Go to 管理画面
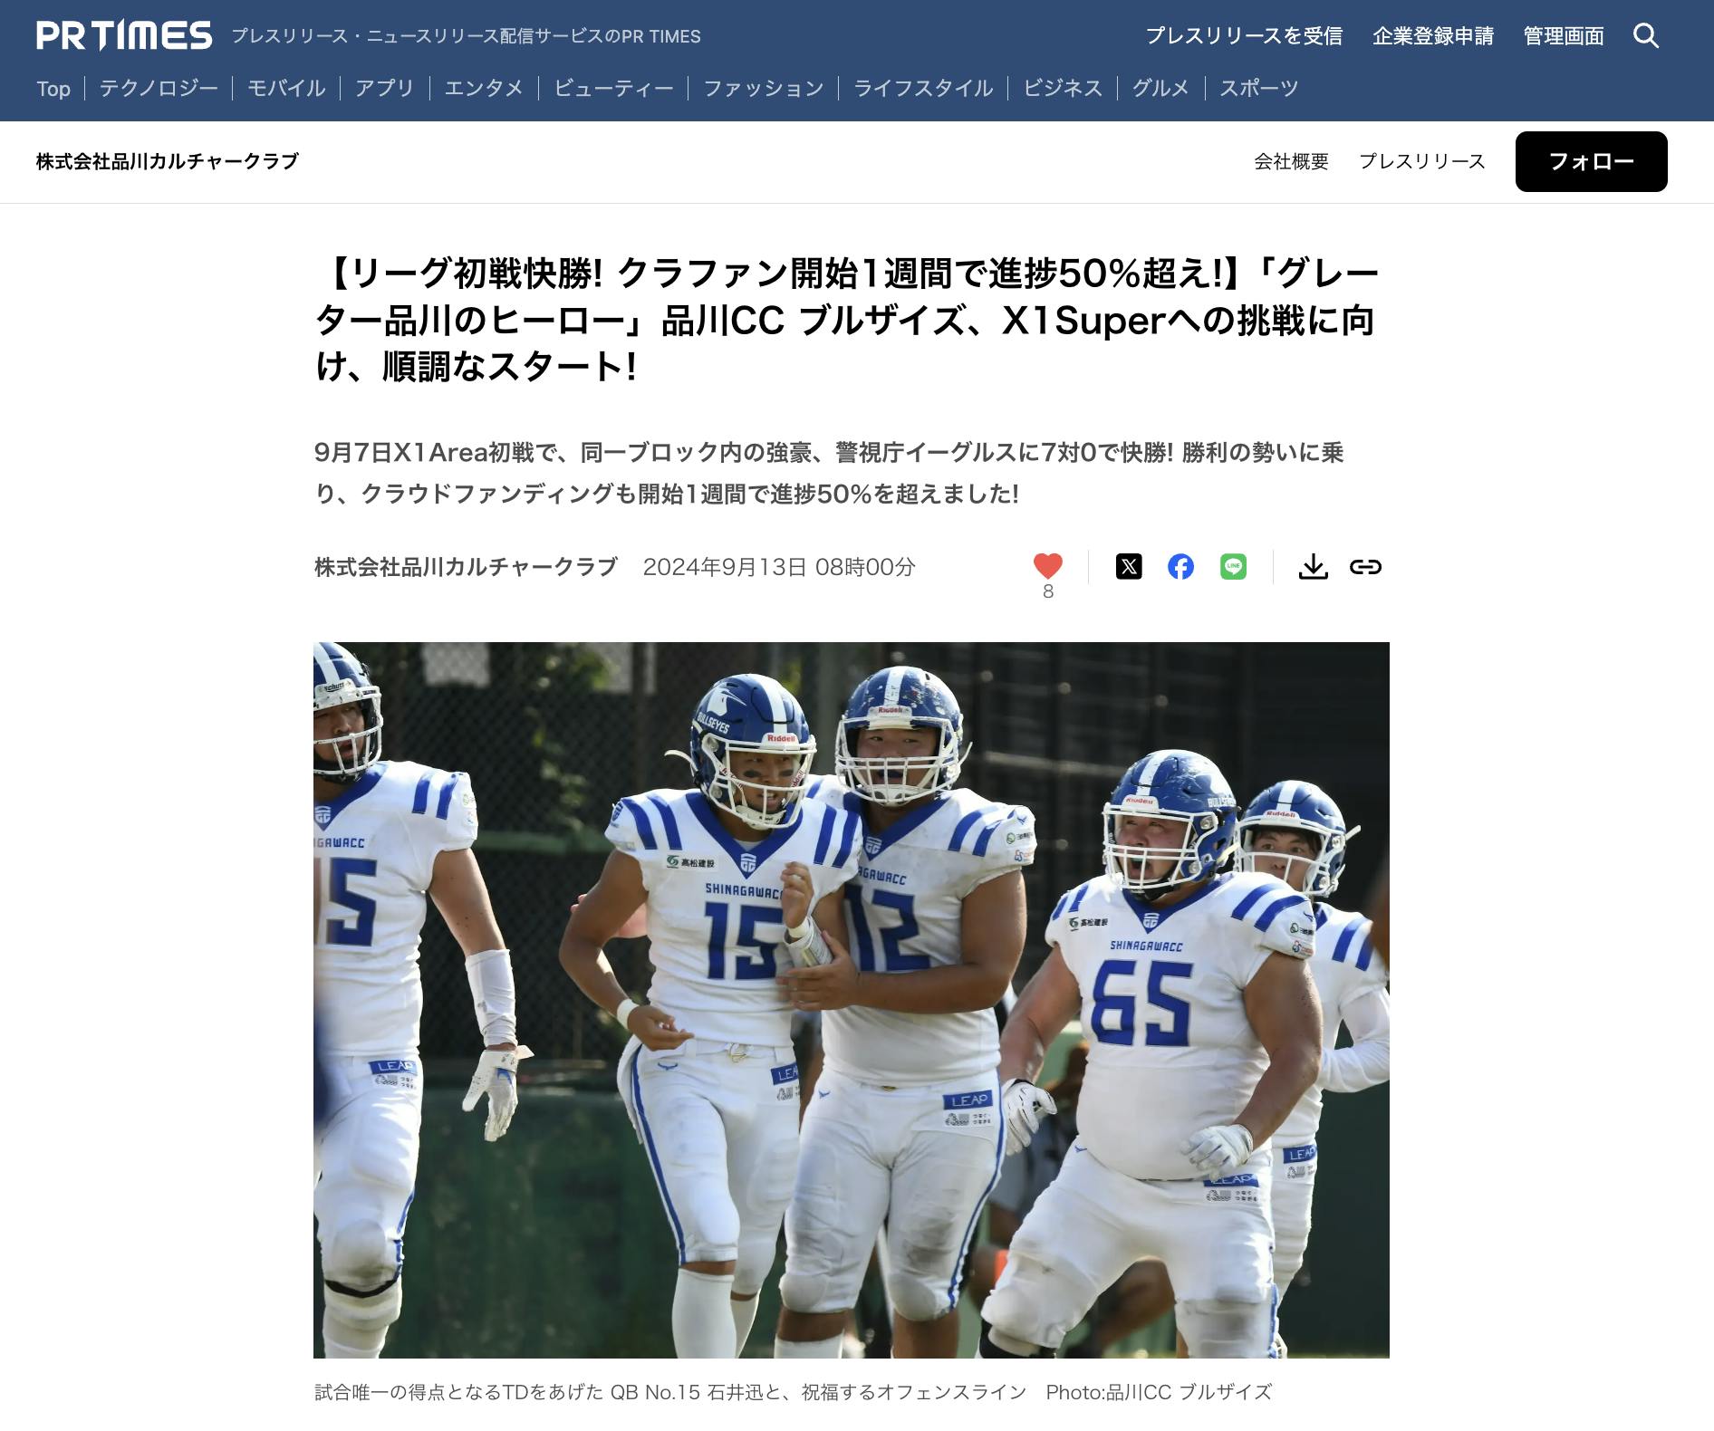The height and width of the screenshot is (1431, 1714). click(1564, 36)
